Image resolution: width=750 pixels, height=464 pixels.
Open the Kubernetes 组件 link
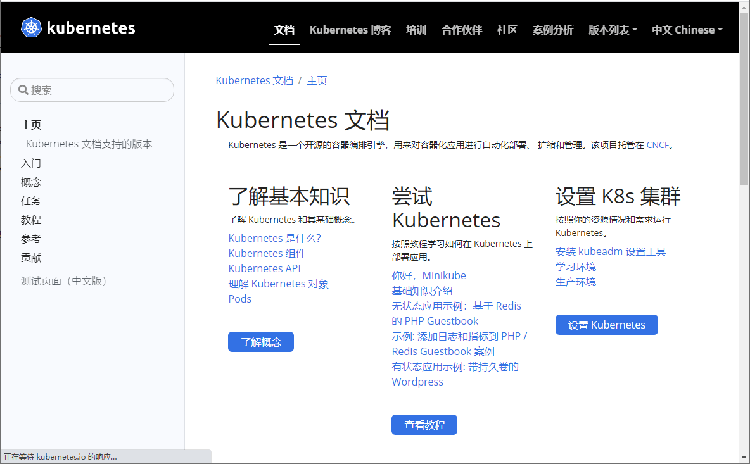(267, 253)
